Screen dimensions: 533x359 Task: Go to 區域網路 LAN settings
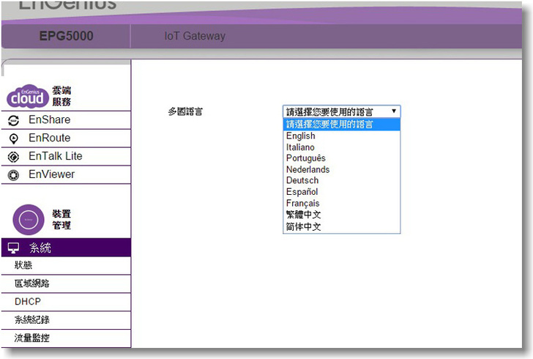pos(32,284)
